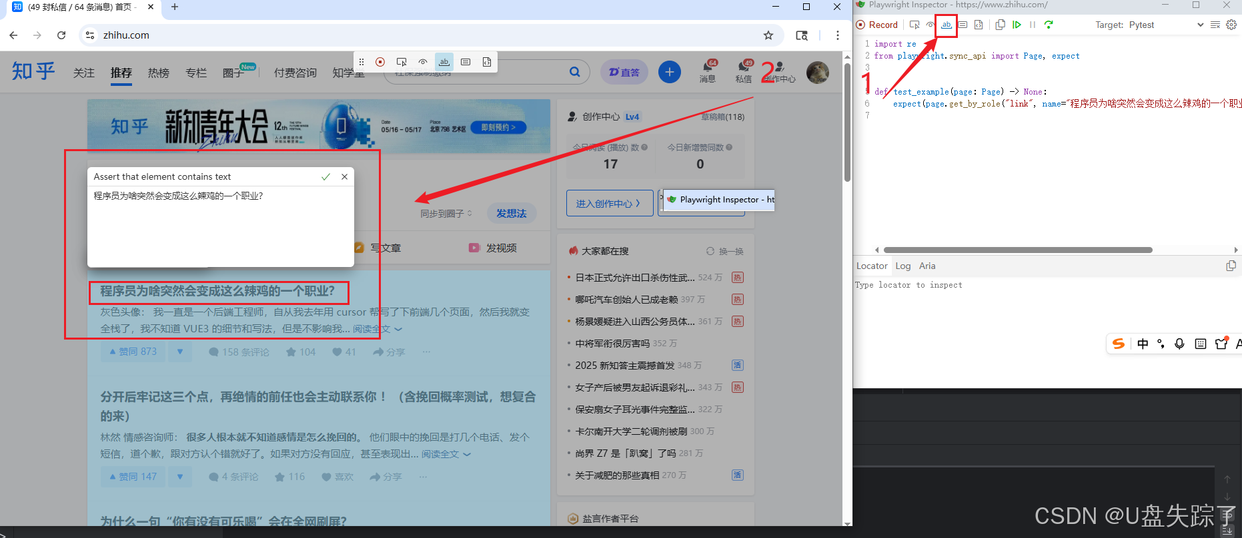Click Assert text 'ab' icon in Inspector
The height and width of the screenshot is (538, 1242).
pyautogui.click(x=947, y=25)
